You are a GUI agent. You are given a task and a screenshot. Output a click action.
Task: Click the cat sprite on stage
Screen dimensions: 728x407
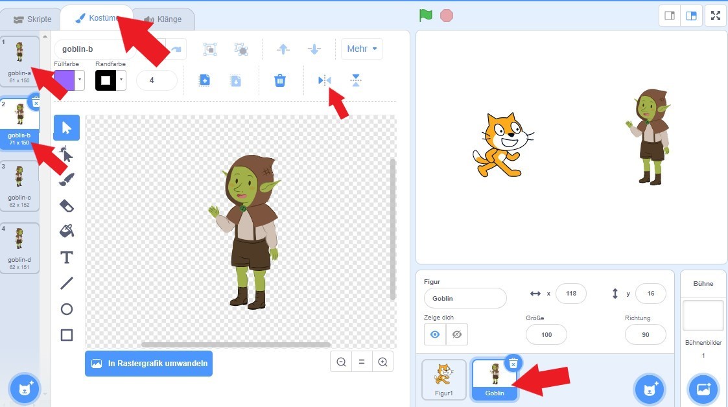click(x=503, y=145)
